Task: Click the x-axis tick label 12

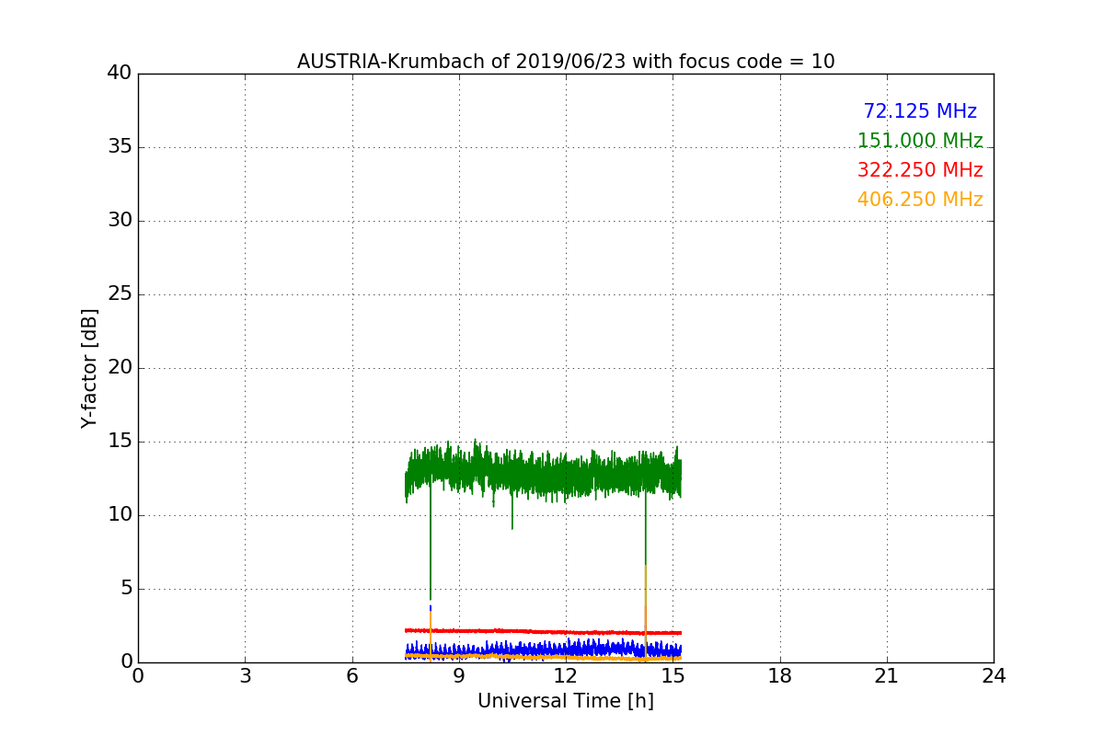Action: tap(566, 676)
